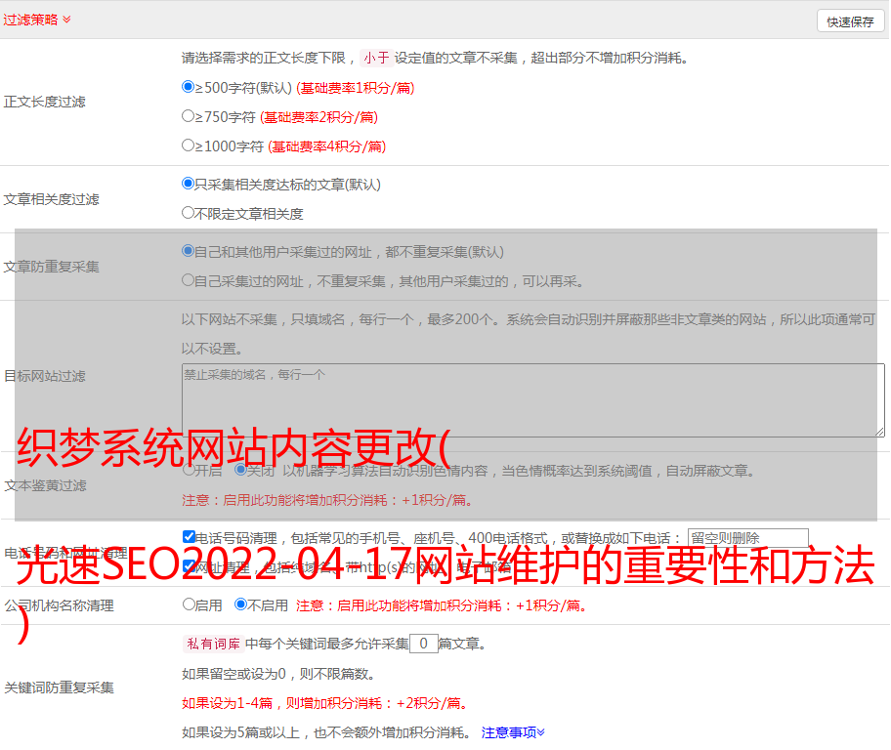The width and height of the screenshot is (891, 750).
Task: Click the 基础费率1积分/篇 red note
Action: pos(356,88)
